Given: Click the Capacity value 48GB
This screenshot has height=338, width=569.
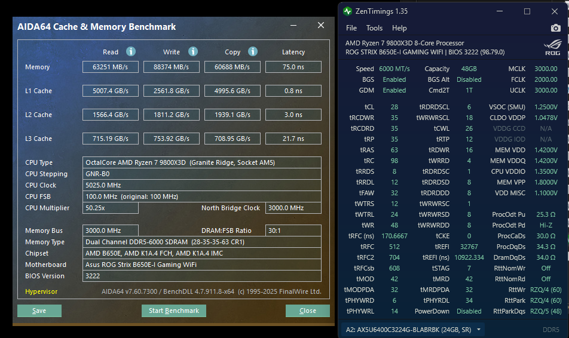Looking at the screenshot, I should [x=469, y=69].
